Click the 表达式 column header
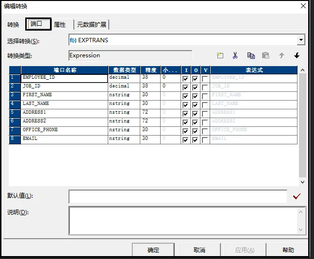Viewport: 314px width, 259px height. click(254, 70)
